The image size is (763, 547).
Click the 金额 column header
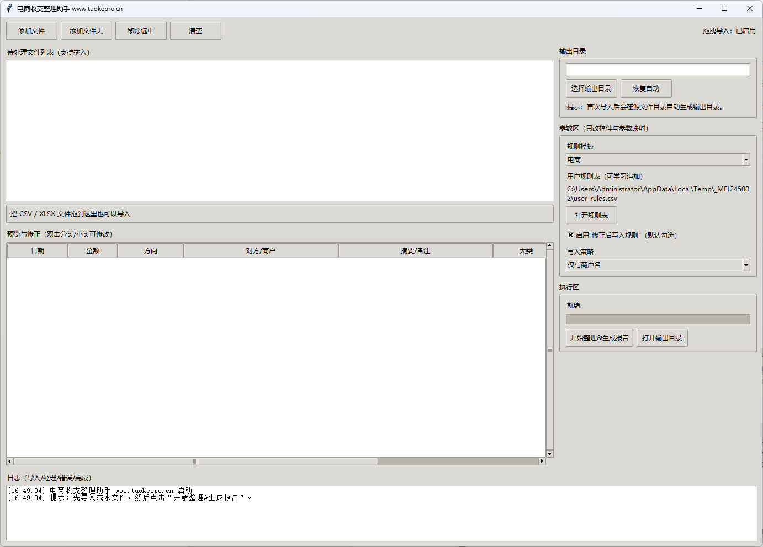pyautogui.click(x=93, y=251)
